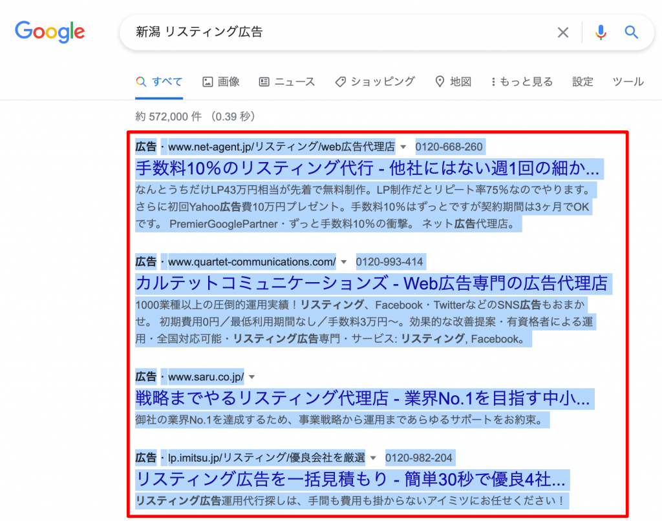Click phone number 0120-668-260
662x521 pixels.
click(449, 147)
